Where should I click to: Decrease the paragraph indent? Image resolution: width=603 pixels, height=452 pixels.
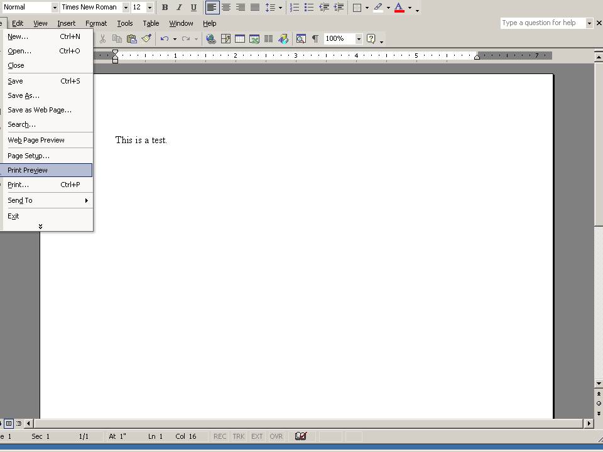click(324, 8)
